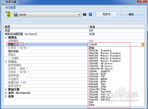Select the 关闭音效 row
The width and height of the screenshot is (148, 109).
[x=46, y=79]
